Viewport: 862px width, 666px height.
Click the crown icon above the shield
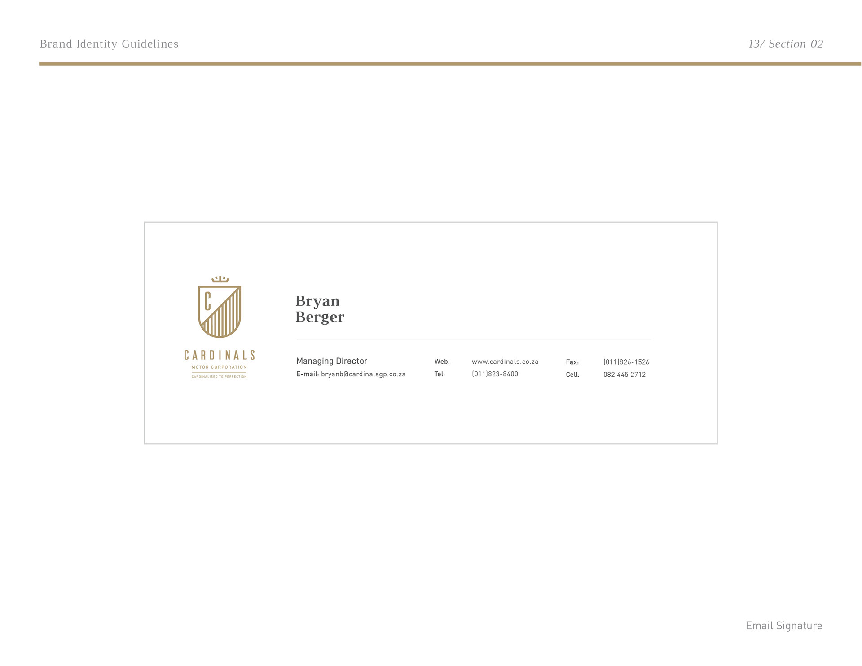pos(220,279)
